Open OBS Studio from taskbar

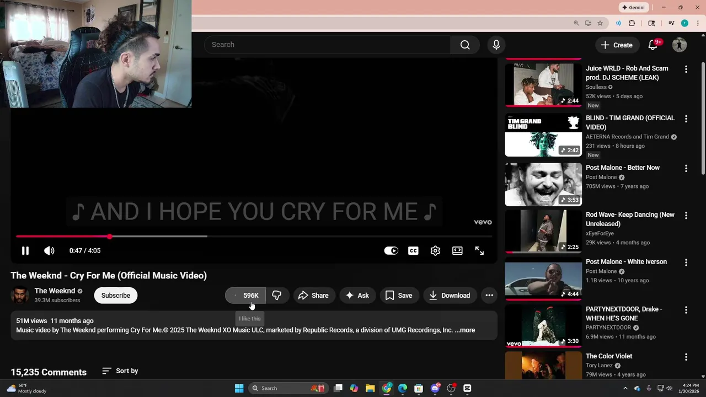451,388
